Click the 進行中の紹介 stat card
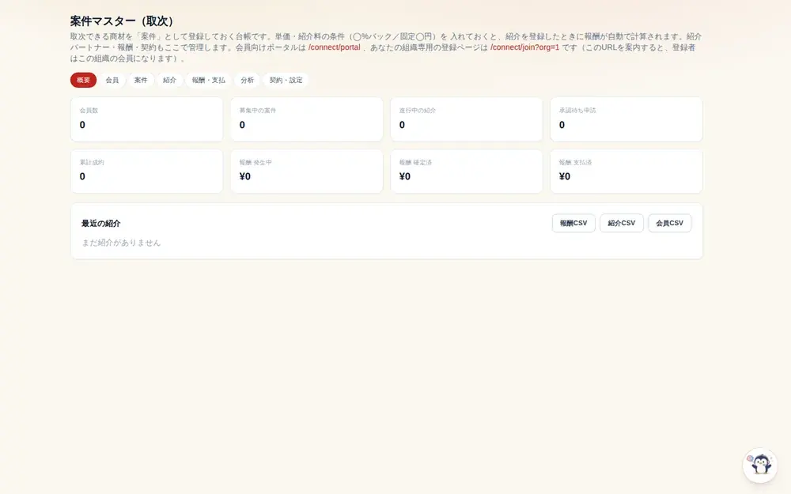This screenshot has height=494, width=791. [x=467, y=119]
